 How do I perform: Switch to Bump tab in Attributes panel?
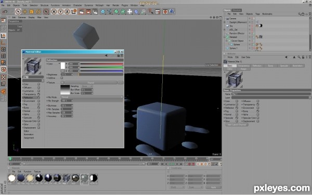[270, 66]
